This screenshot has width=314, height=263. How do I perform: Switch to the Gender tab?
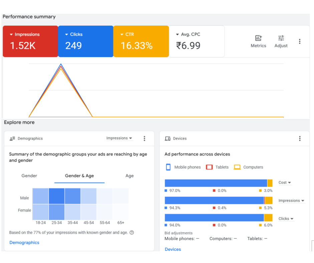point(29,176)
